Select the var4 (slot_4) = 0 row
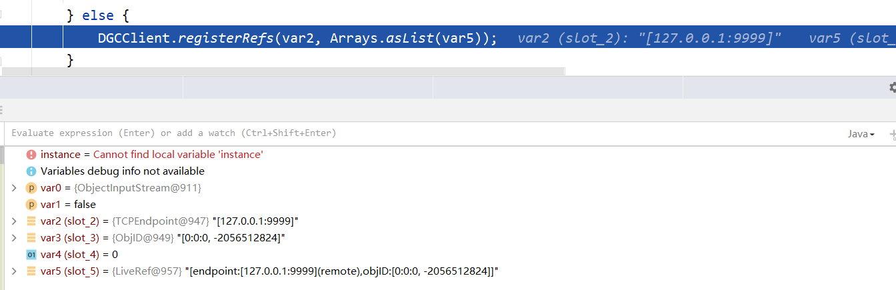This screenshot has width=896, height=290. (448, 255)
